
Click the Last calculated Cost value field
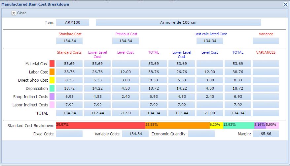pos(209,41)
